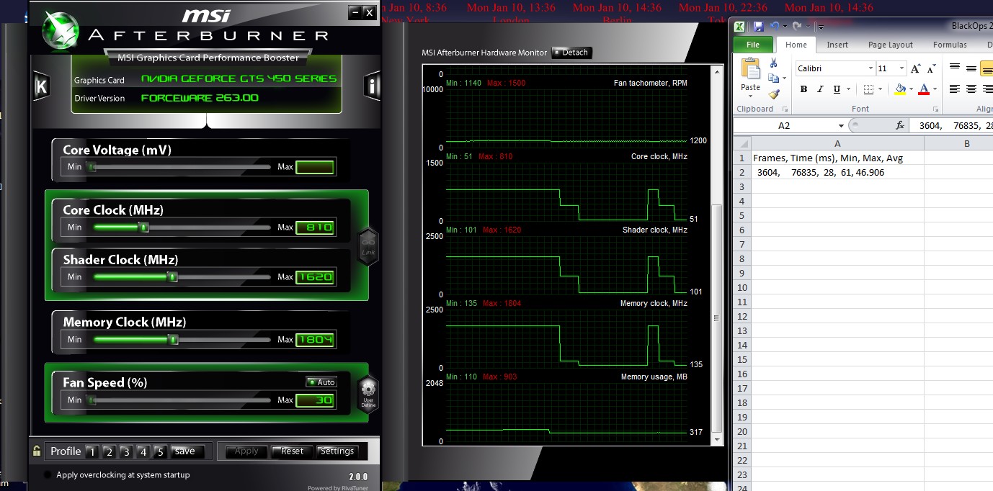Toggle the profile lock padlock icon
This screenshot has width=993, height=491.
(37, 451)
